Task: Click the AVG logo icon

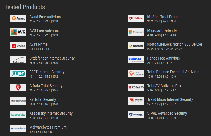Action: pos(18,32)
